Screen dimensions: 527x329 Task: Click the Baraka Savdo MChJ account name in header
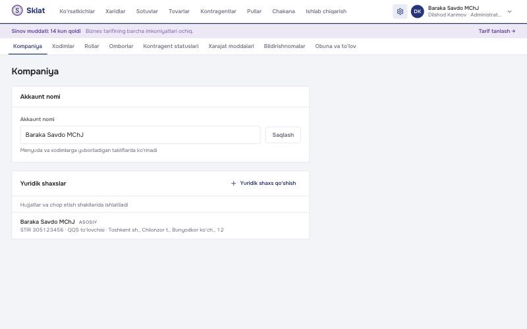[453, 8]
